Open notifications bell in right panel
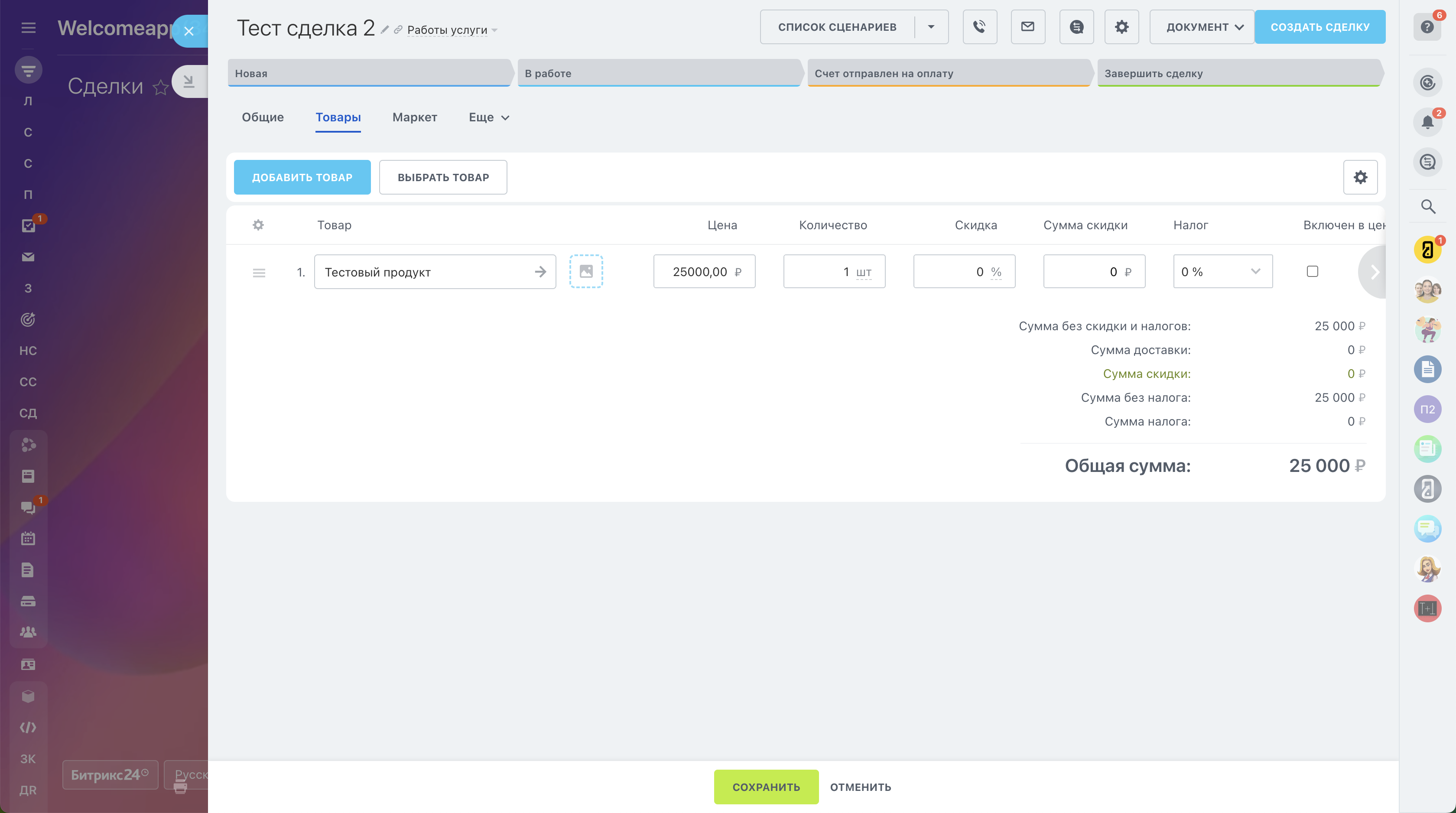 pos(1427,122)
